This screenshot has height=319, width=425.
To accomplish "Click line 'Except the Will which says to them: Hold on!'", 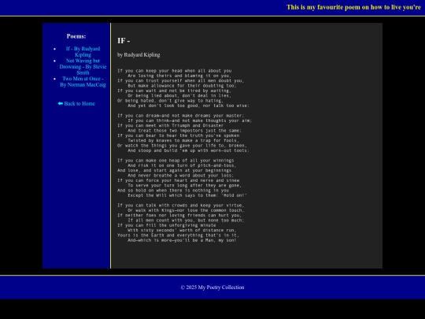I will click(x=187, y=195).
